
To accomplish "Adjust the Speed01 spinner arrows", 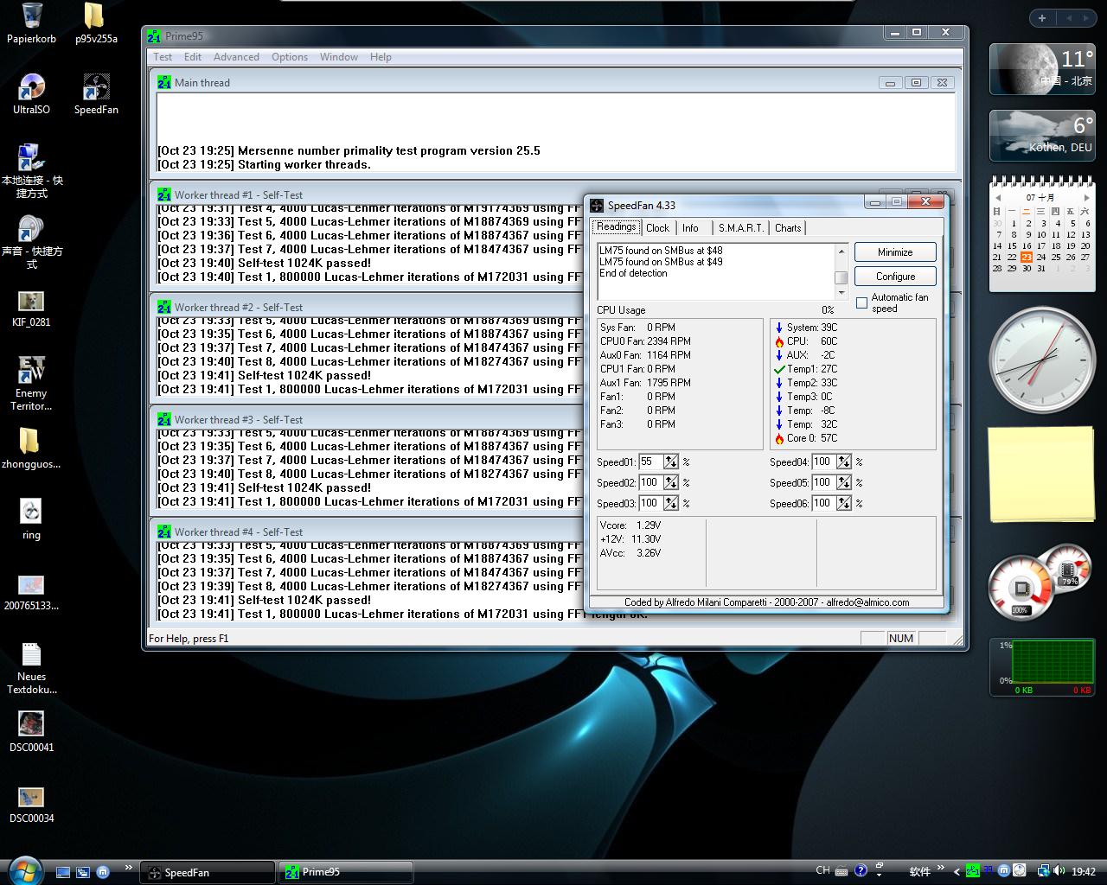I will coord(671,462).
